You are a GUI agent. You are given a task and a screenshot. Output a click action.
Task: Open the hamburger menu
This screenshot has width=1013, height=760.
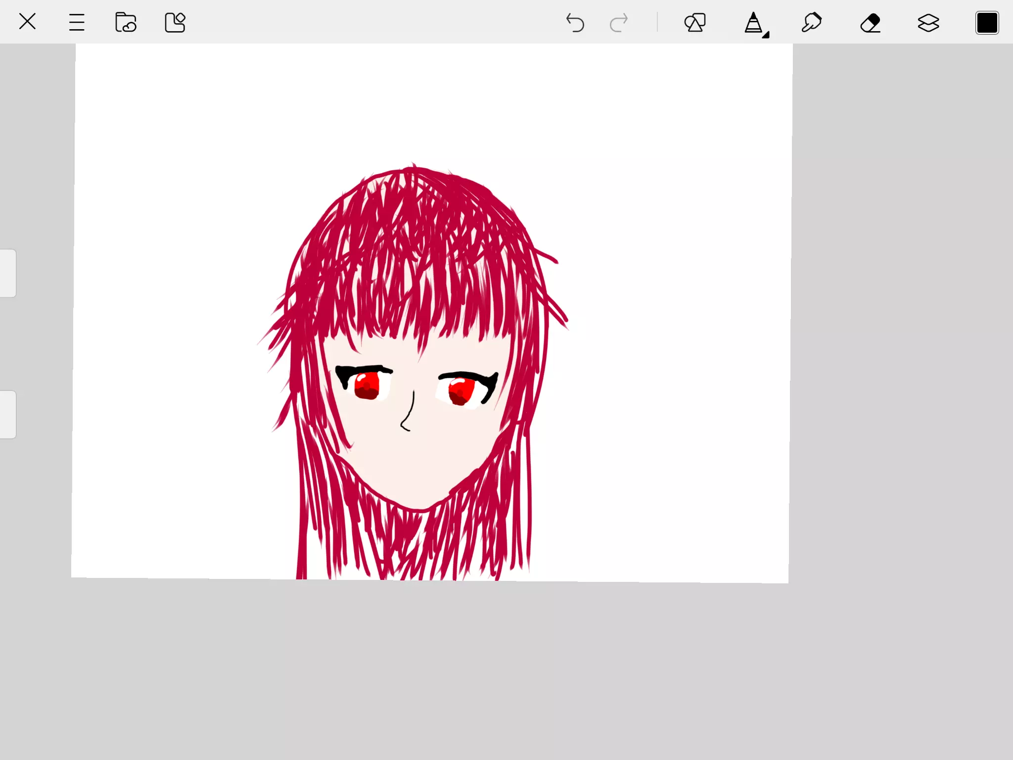(x=77, y=22)
